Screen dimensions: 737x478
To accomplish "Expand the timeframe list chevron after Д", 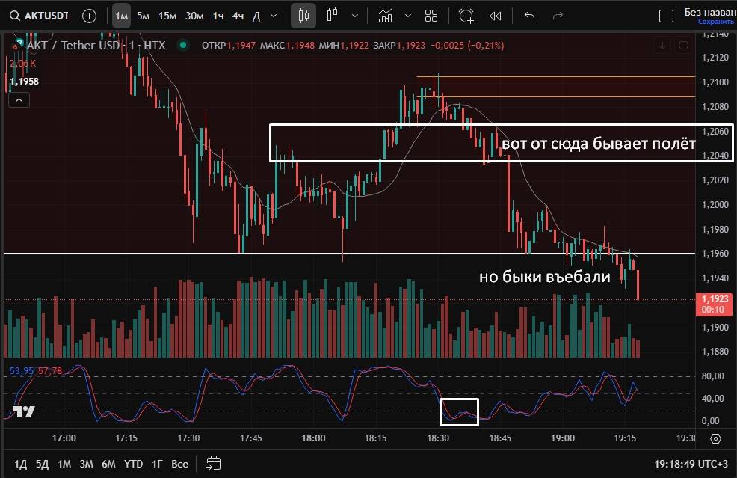I will [x=274, y=16].
